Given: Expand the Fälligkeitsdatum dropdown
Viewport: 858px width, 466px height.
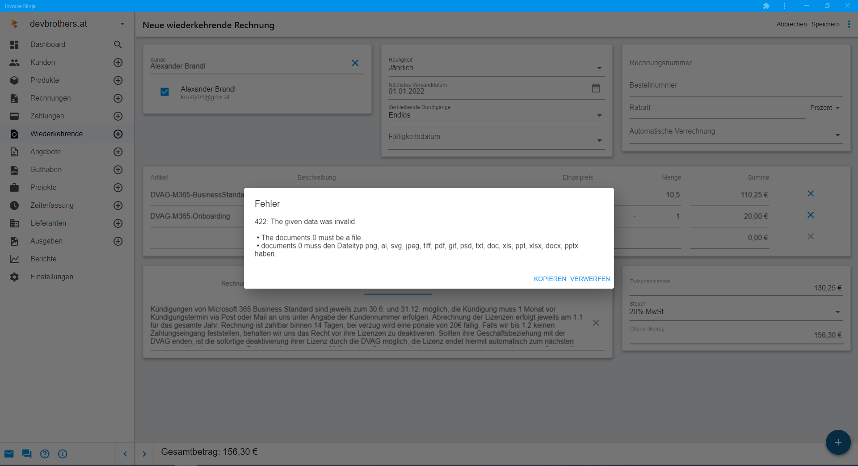Looking at the screenshot, I should pyautogui.click(x=599, y=139).
